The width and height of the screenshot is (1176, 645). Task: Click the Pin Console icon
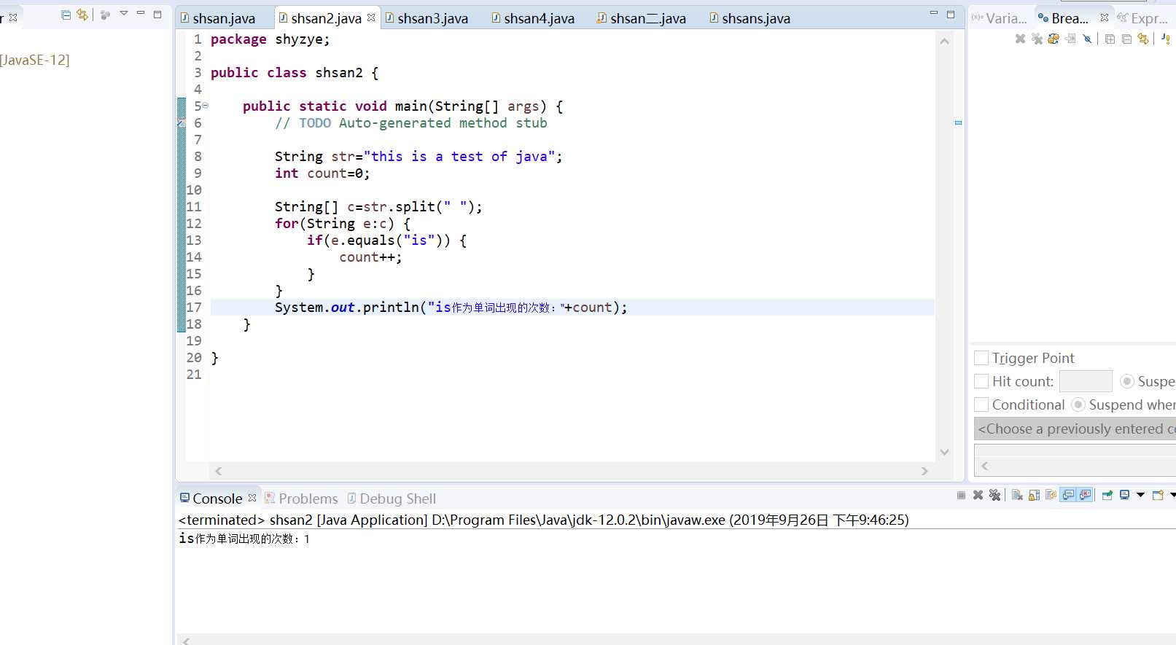[x=1107, y=495]
